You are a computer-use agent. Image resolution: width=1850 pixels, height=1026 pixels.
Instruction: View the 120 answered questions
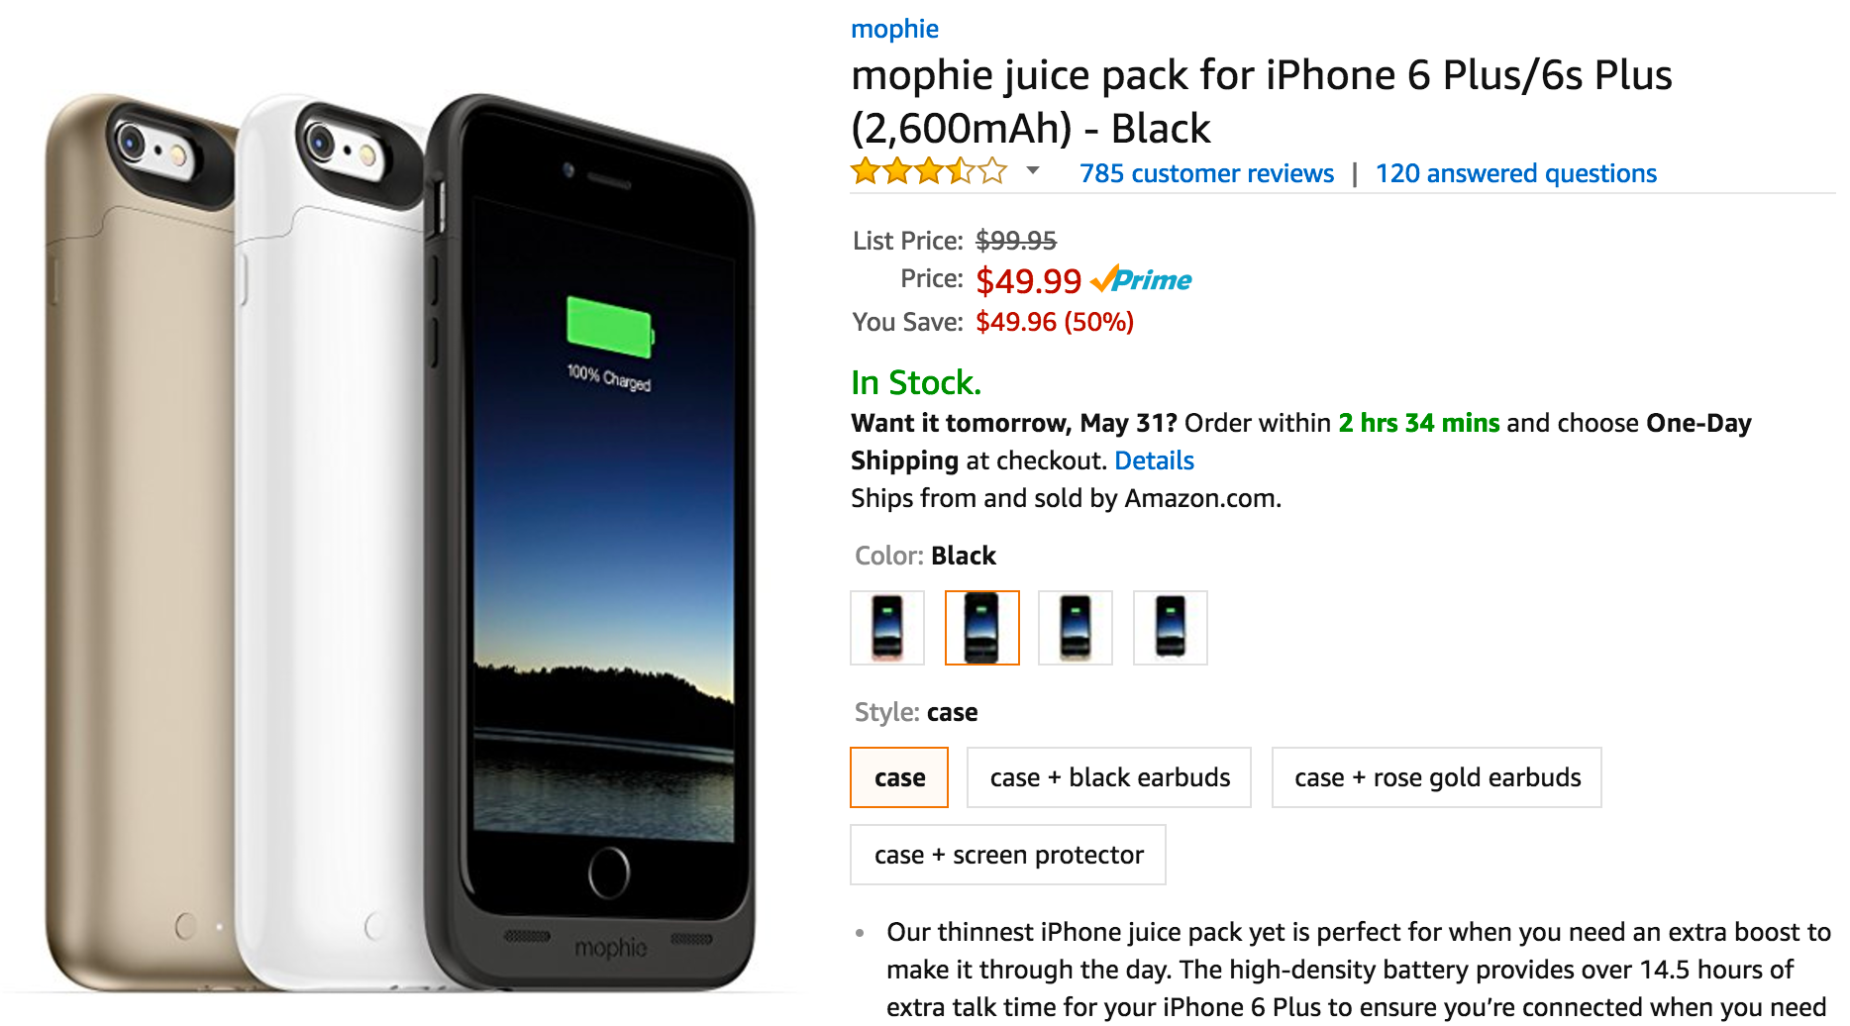(x=1515, y=173)
